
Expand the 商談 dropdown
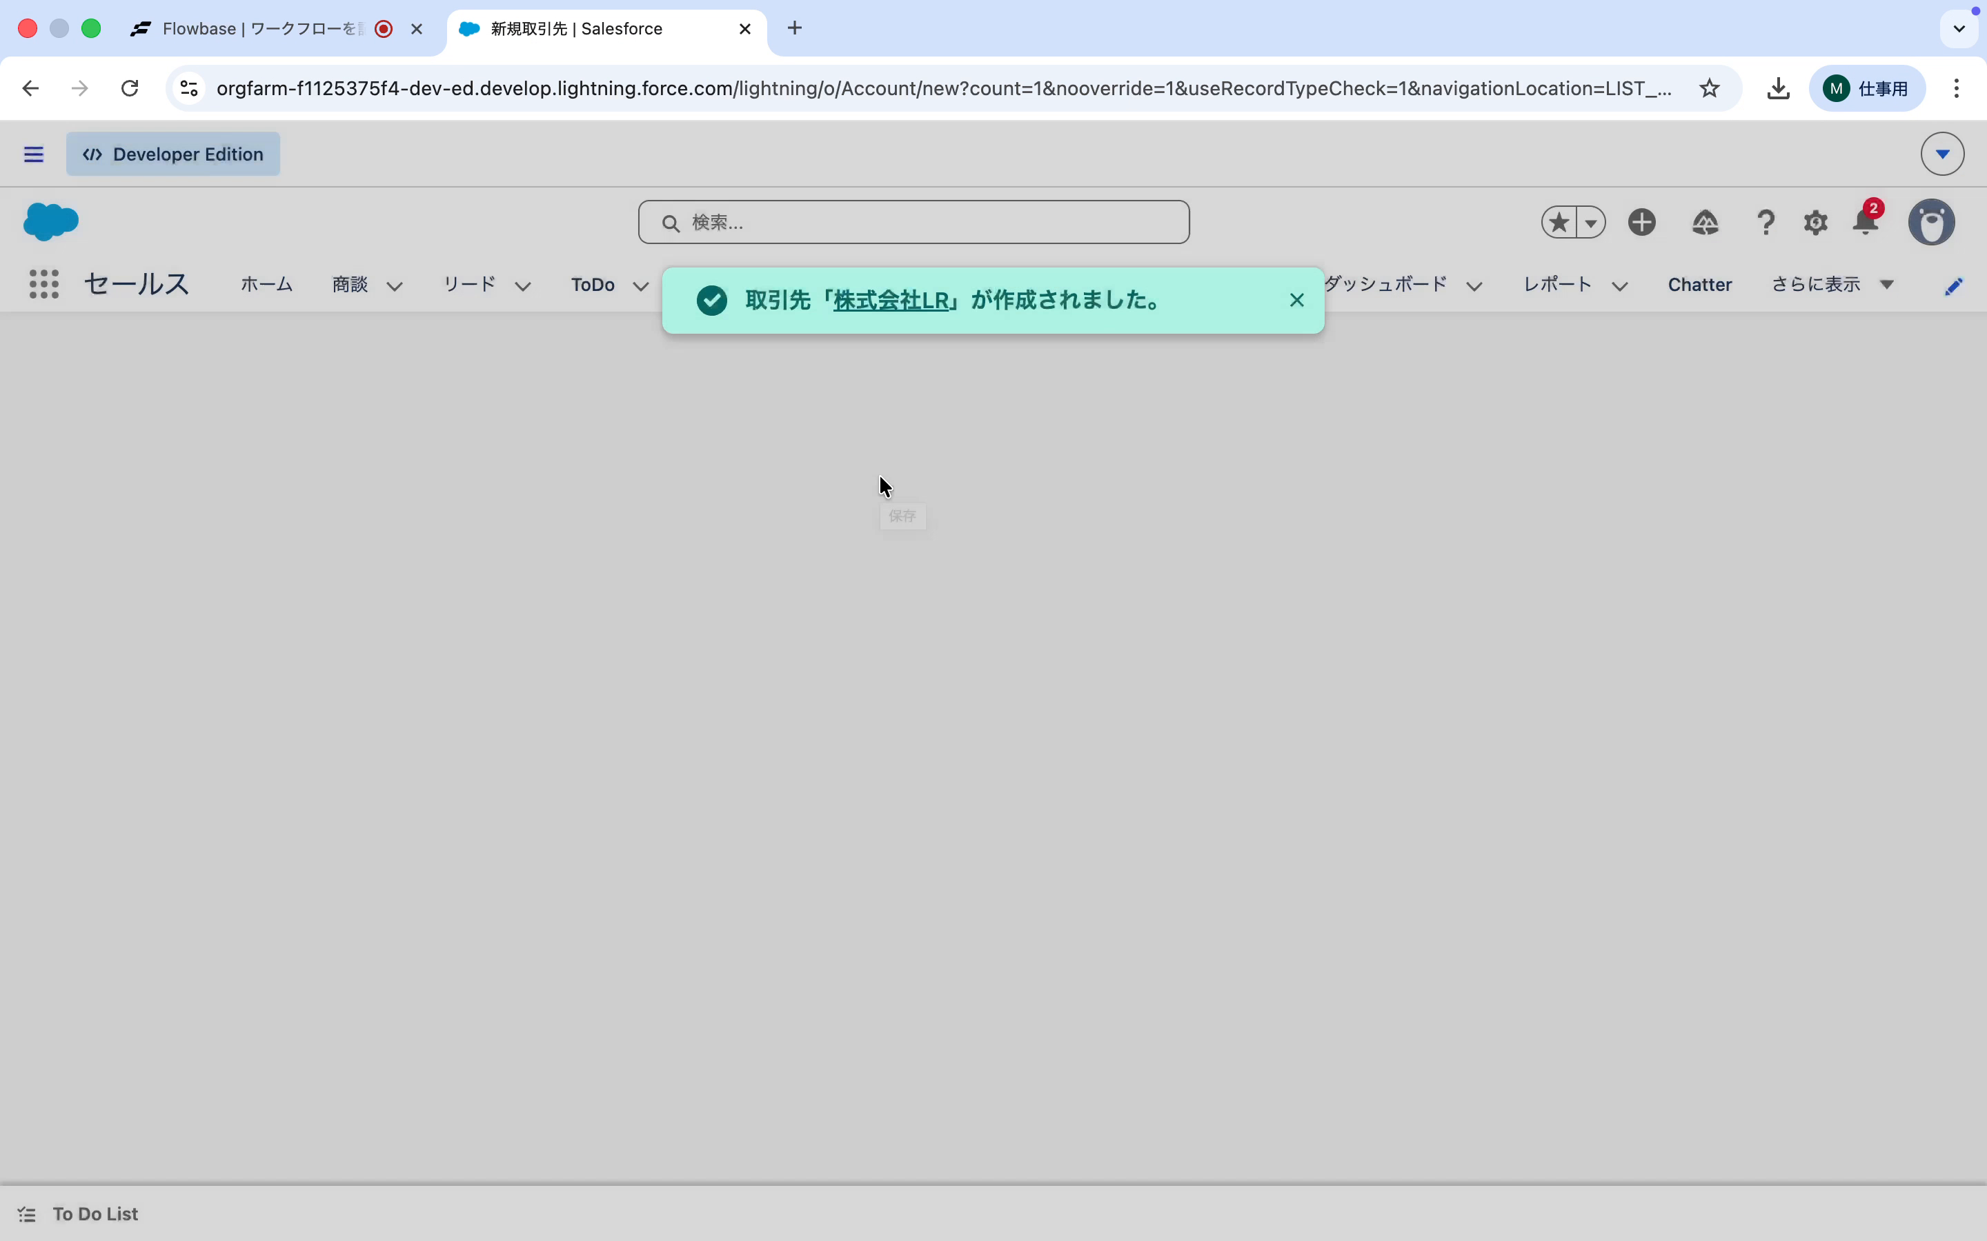pyautogui.click(x=397, y=286)
